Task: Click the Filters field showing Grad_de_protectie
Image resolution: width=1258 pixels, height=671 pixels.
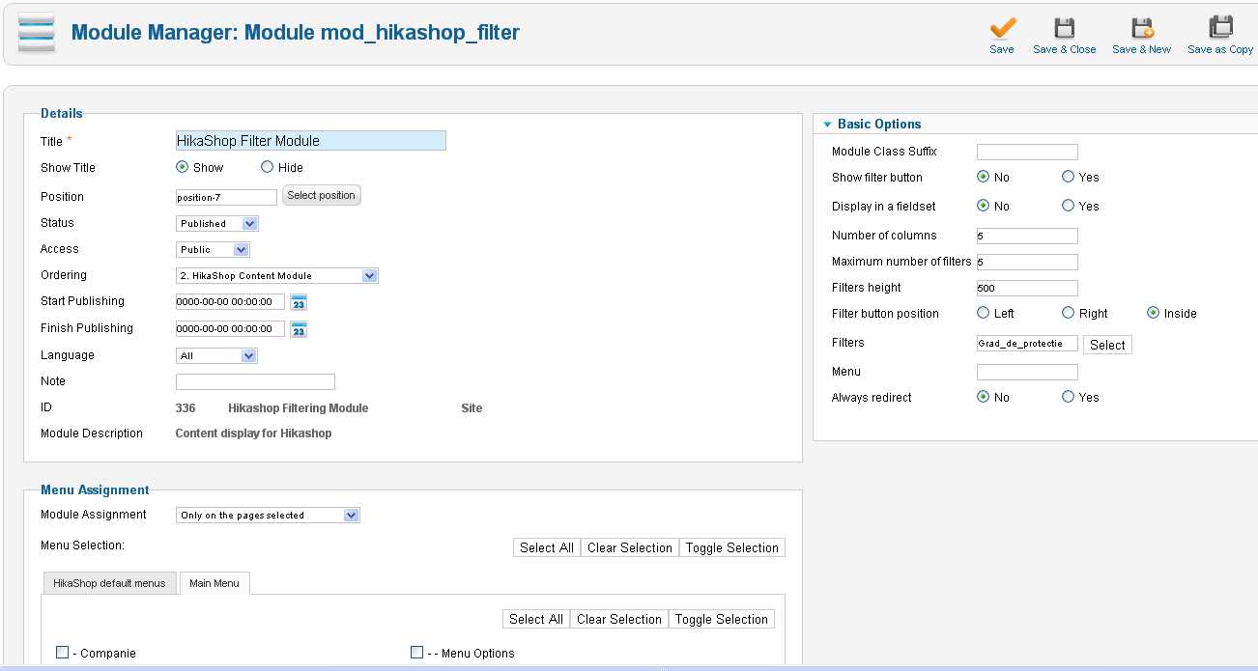Action: 1027,344
